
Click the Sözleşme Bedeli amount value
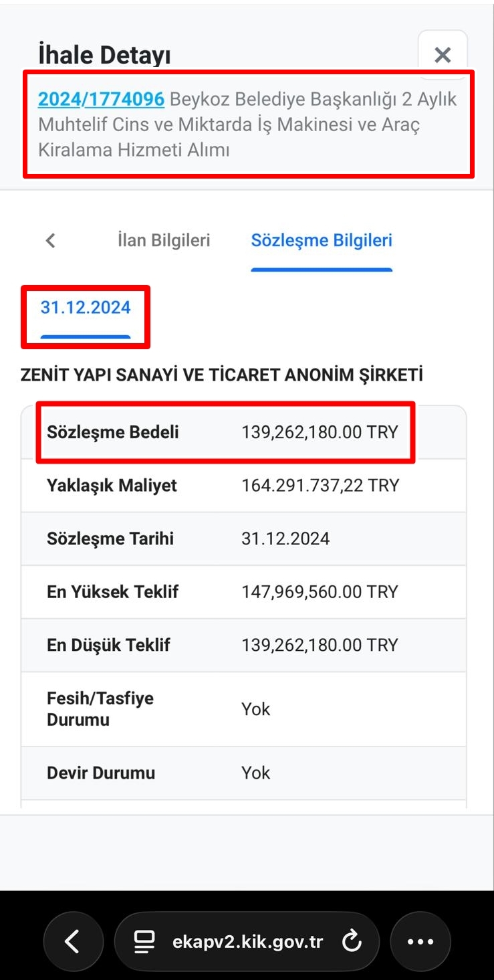point(320,432)
